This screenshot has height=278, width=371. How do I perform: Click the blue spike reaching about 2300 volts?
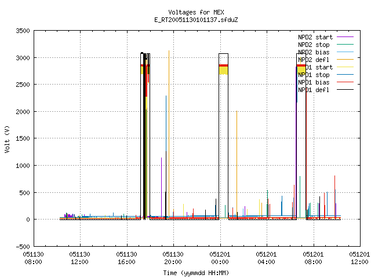point(166,123)
